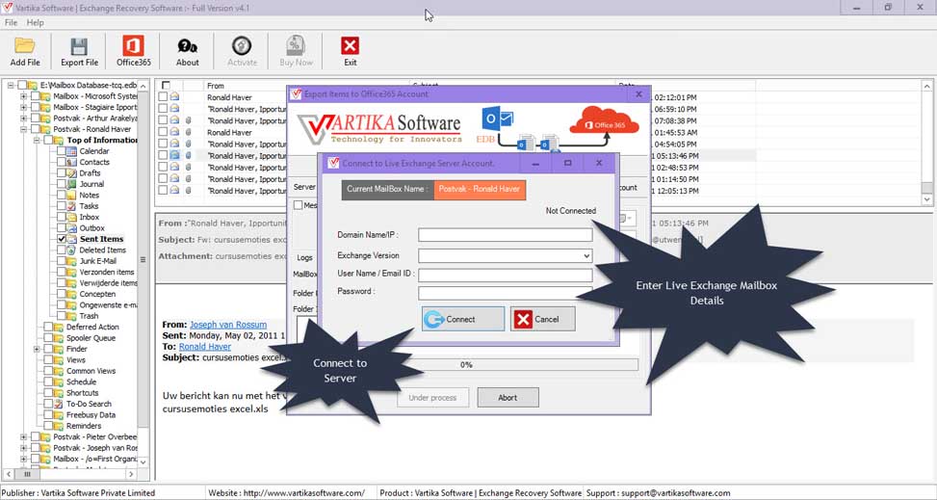
Task: Check the E:\Mailbox Database-tcq.edb root checkbox
Action: [22, 85]
